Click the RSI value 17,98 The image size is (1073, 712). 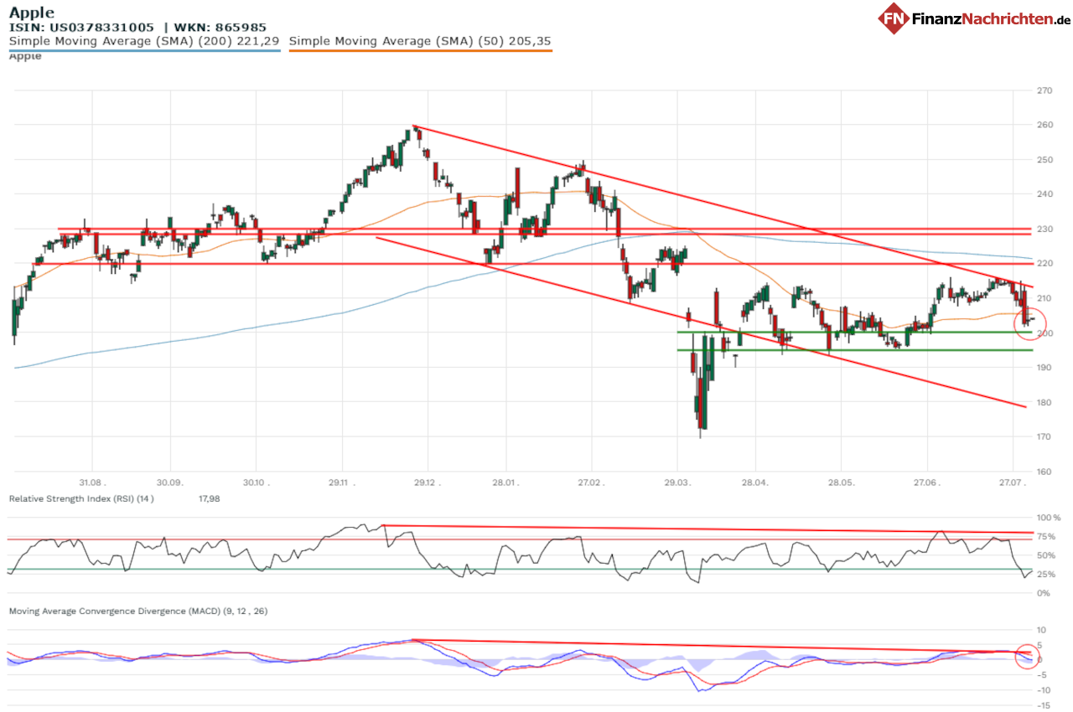tap(209, 498)
